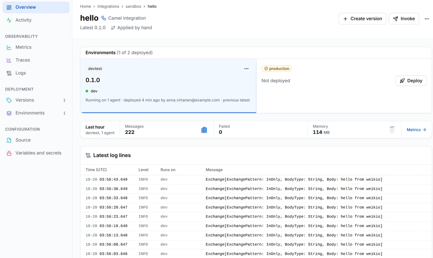
Task: Open Traces in the sidebar
Action: tap(36, 60)
